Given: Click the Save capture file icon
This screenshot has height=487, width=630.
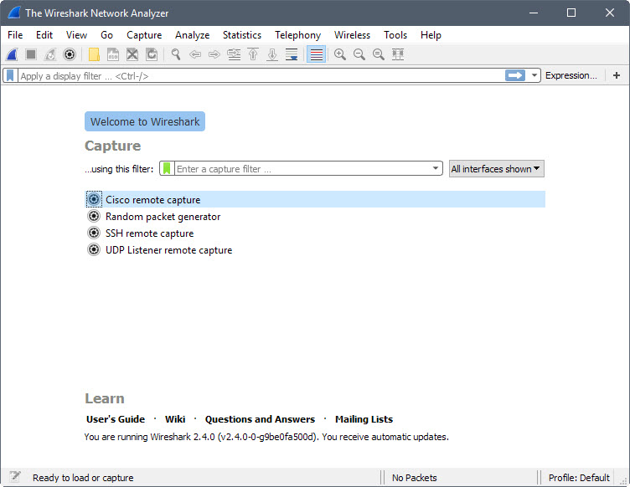Looking at the screenshot, I should pos(113,54).
